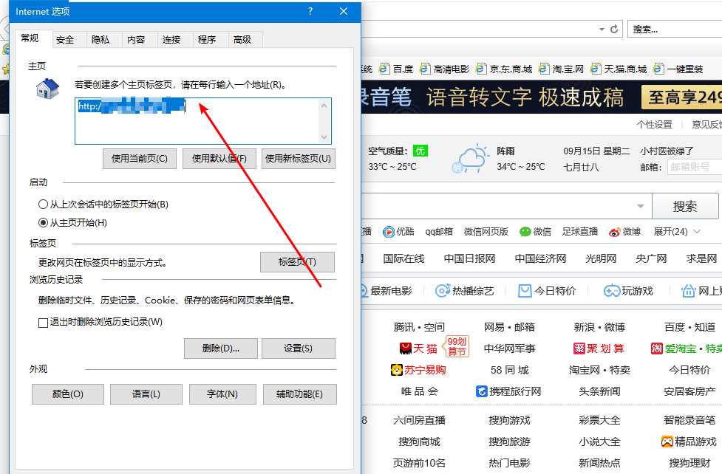
Task: Click the 微信 green icon
Action: pyautogui.click(x=525, y=231)
